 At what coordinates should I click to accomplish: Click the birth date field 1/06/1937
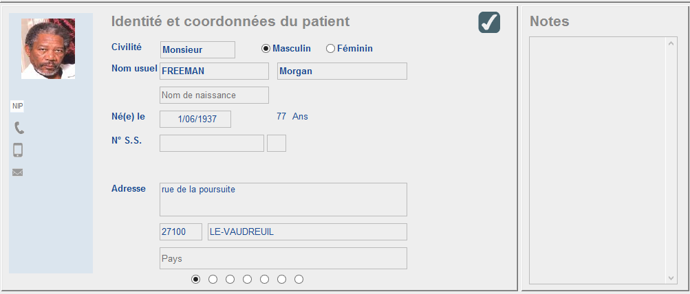click(x=195, y=119)
